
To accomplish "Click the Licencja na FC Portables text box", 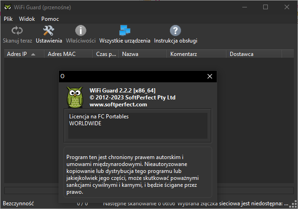I will (x=138, y=126).
